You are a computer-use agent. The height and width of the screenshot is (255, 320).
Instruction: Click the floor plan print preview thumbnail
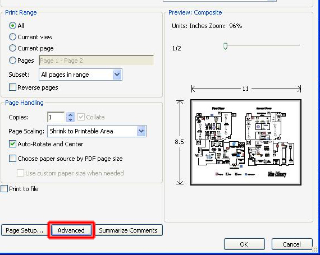point(246,142)
